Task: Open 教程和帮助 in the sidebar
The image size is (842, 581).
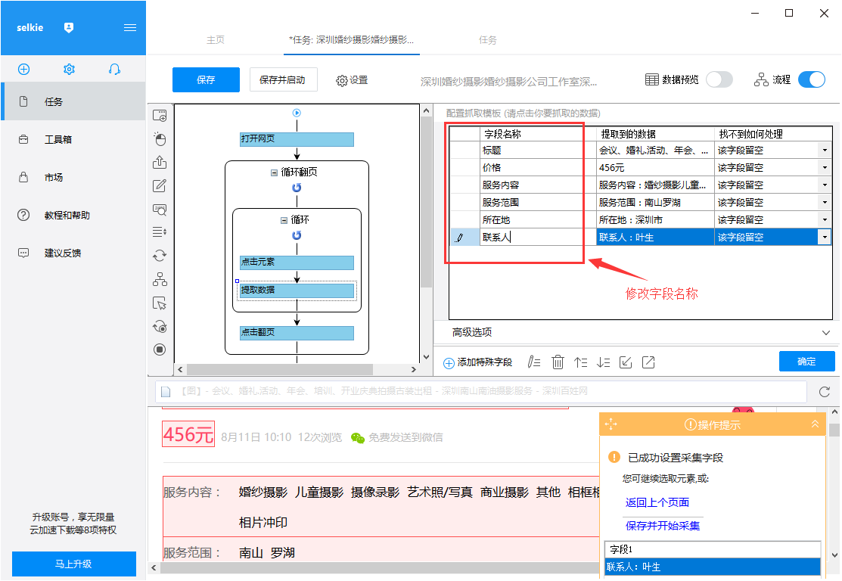Action: click(73, 216)
